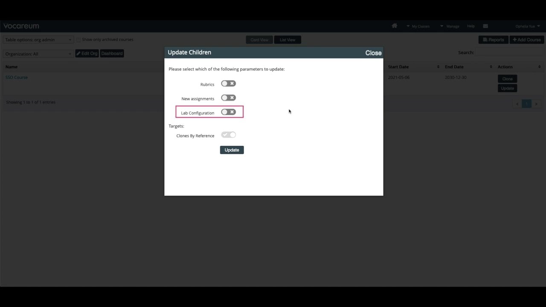
Task: Open the Help menu item
Action: (471, 26)
